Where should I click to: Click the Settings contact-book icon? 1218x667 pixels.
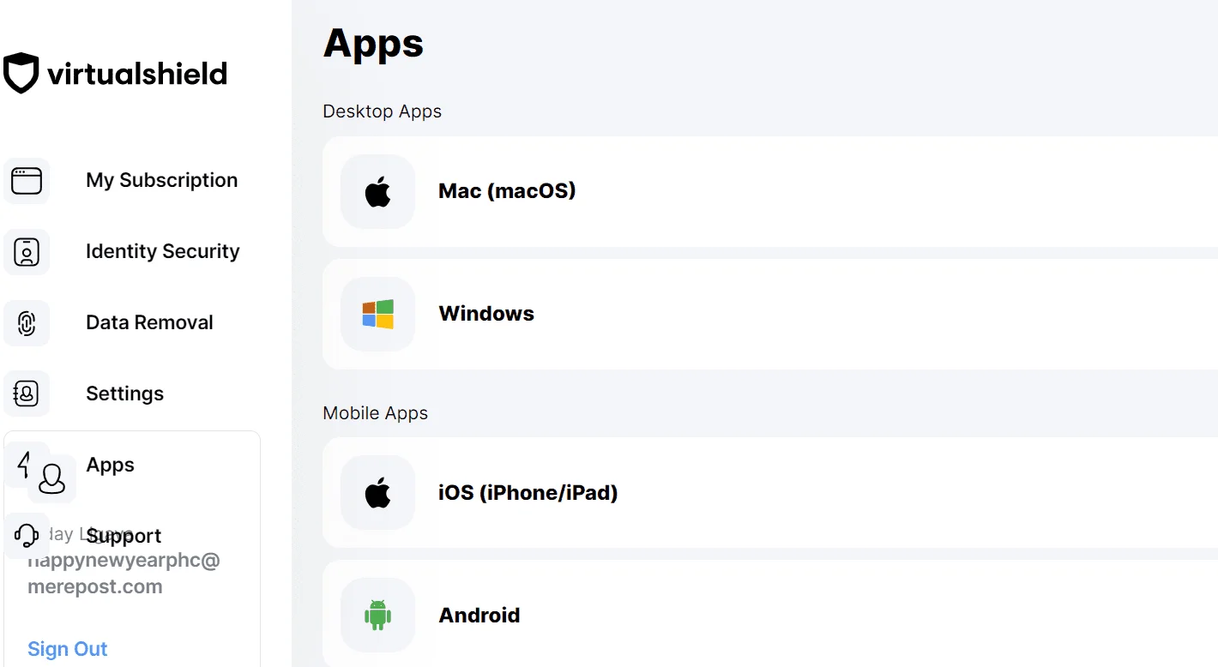click(x=27, y=394)
